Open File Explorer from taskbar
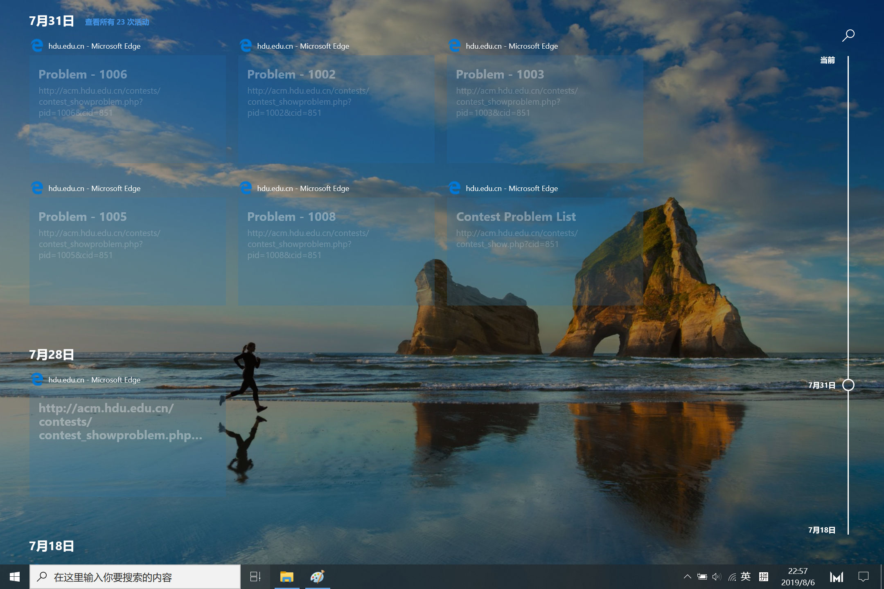The image size is (884, 589). coord(286,577)
